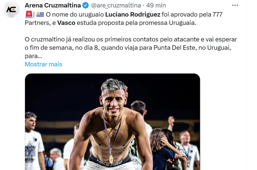The height and width of the screenshot is (170, 257).
Task: Click the words Punta Del Este
Action: [x=172, y=48]
